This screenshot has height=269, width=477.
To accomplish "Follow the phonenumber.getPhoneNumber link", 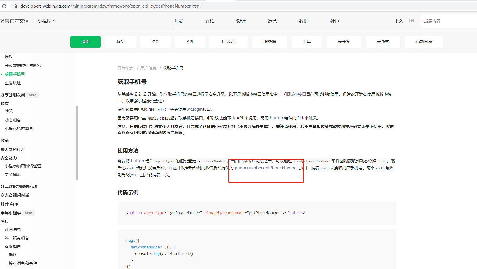I will tap(266, 168).
